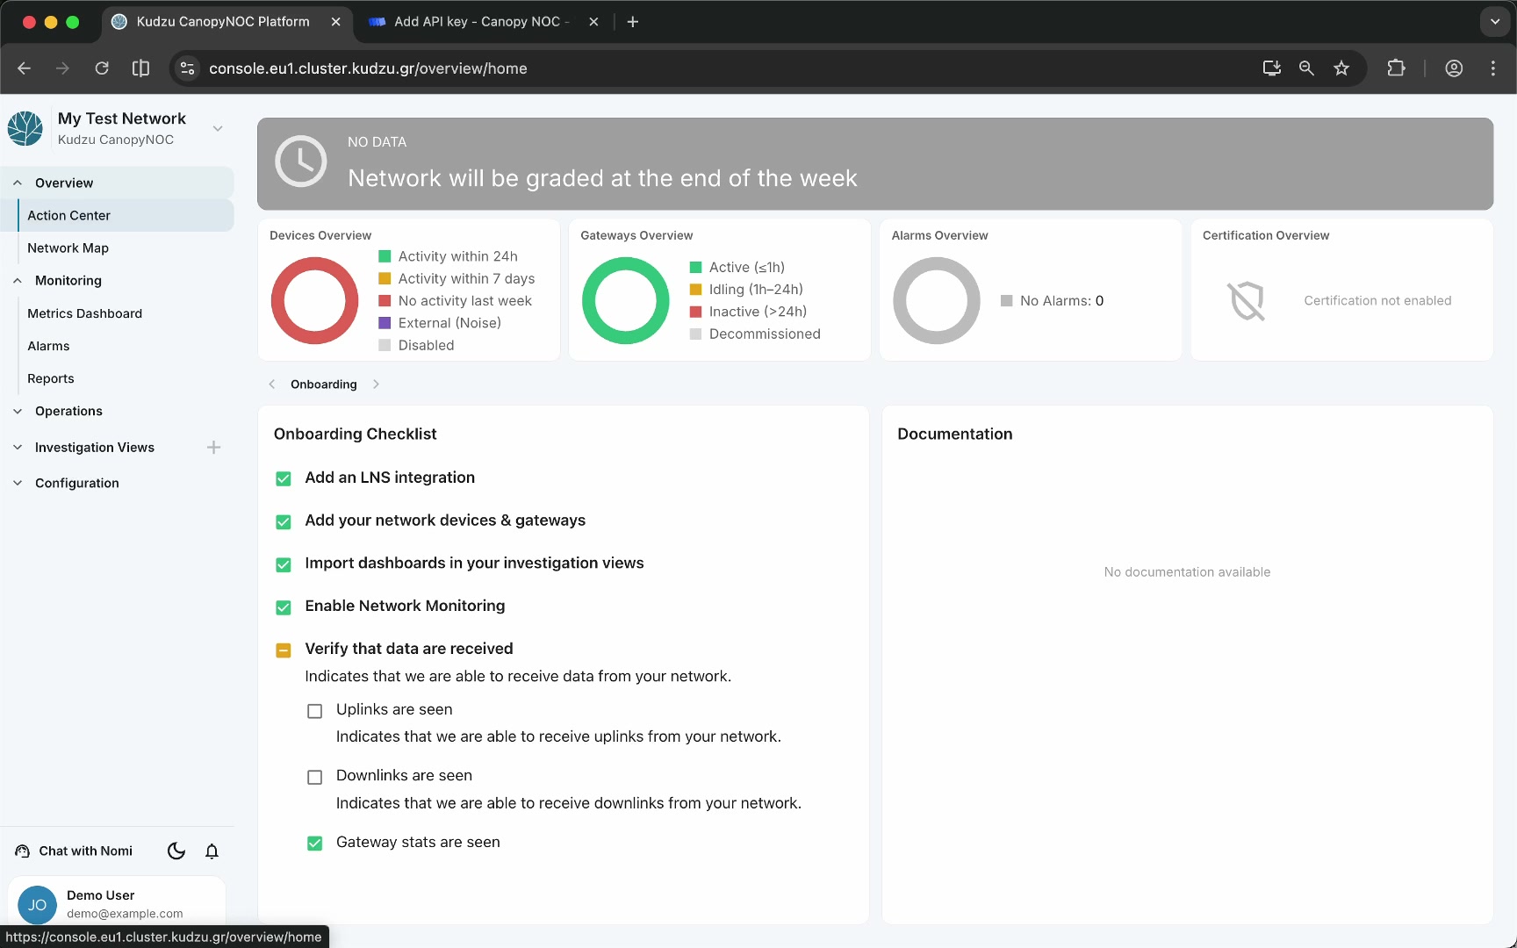Close the Add API key tab
The width and height of the screenshot is (1517, 948).
coord(593,22)
